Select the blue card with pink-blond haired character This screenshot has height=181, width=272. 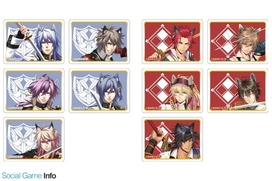34,139
